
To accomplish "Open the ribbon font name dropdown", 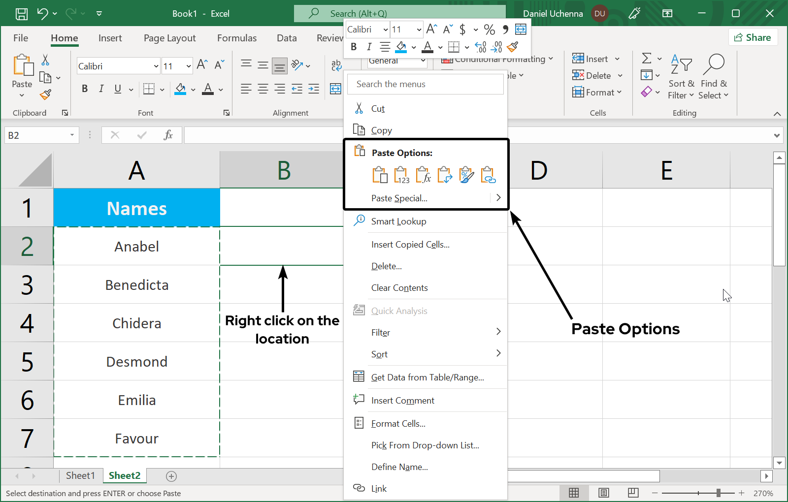I will coord(156,66).
